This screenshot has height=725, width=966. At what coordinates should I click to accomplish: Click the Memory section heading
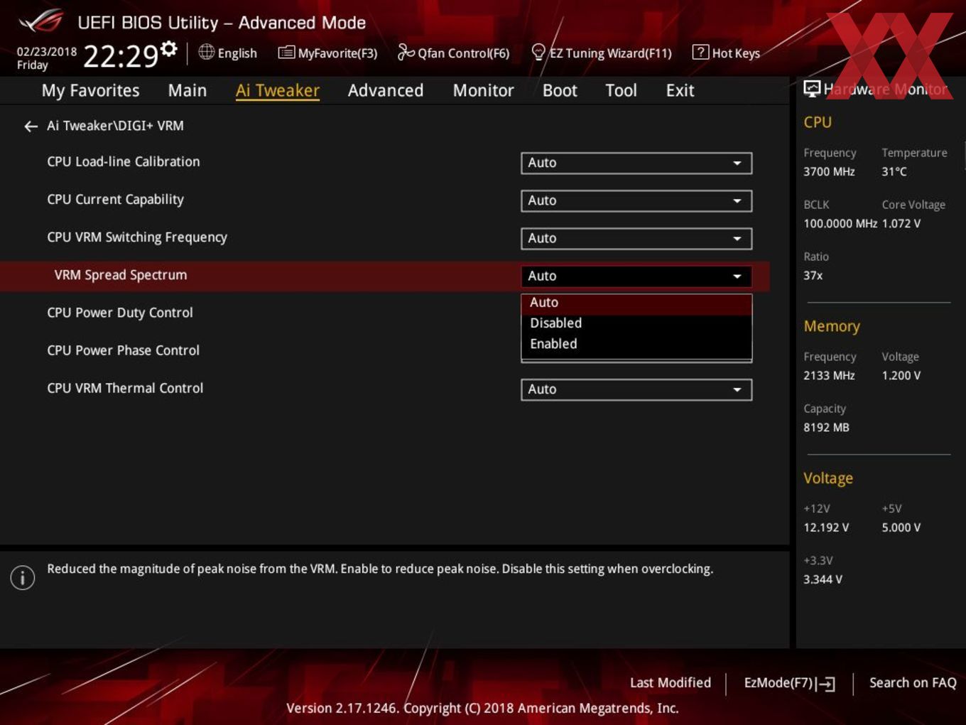pos(832,326)
